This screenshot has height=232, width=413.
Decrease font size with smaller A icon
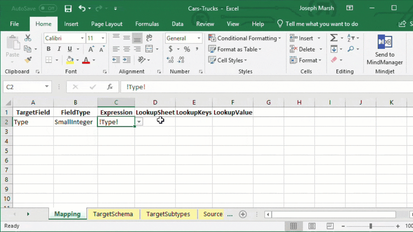pos(102,49)
